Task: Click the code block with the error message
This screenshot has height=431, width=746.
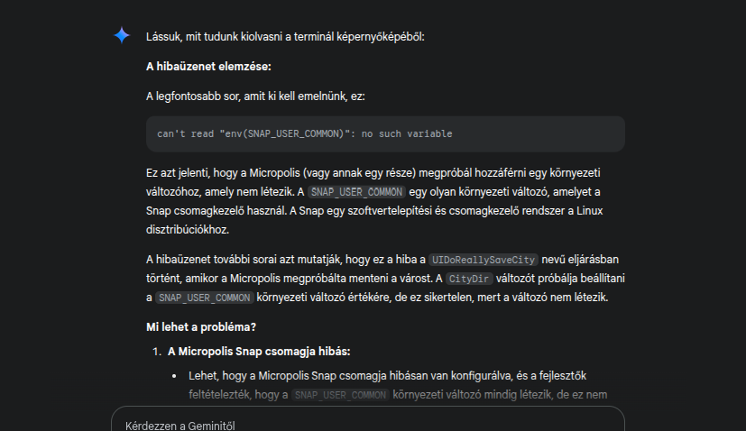Action: pos(385,133)
